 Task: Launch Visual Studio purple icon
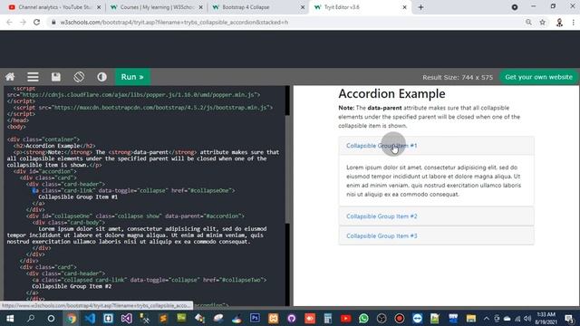pyautogui.click(x=127, y=318)
